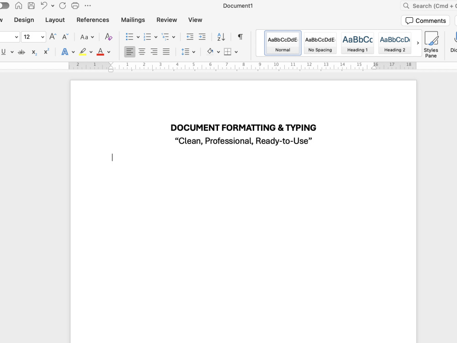Image resolution: width=457 pixels, height=343 pixels.
Task: Sort the document text alphabetically
Action: coord(221,37)
